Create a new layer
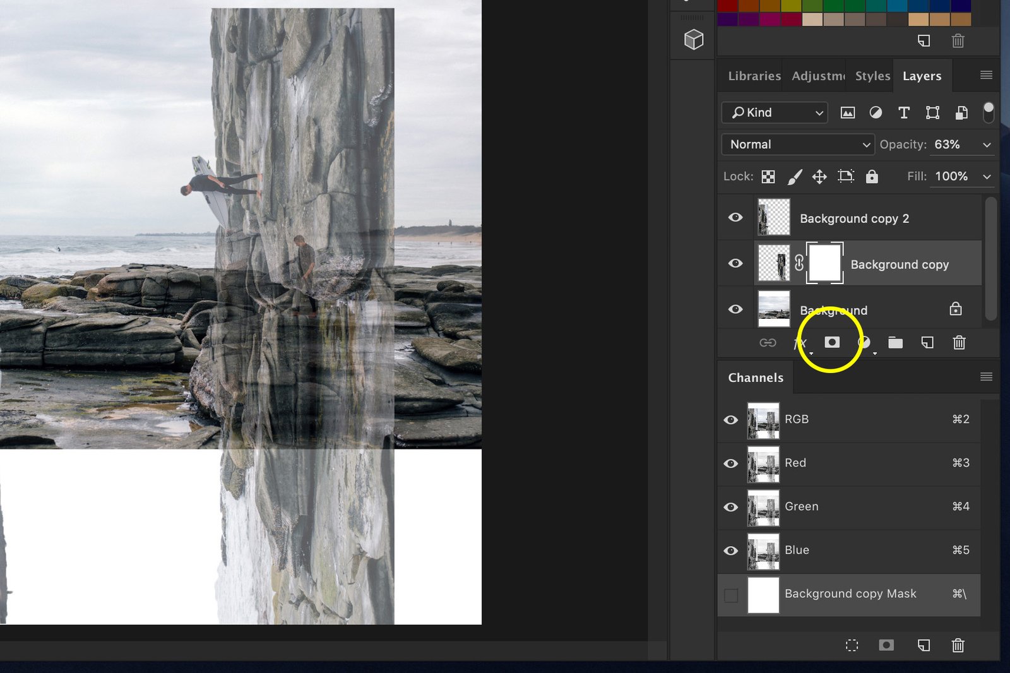The height and width of the screenshot is (673, 1010). point(927,343)
